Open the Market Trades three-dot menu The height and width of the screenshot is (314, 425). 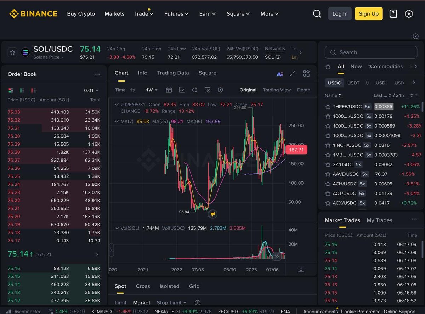414,219
